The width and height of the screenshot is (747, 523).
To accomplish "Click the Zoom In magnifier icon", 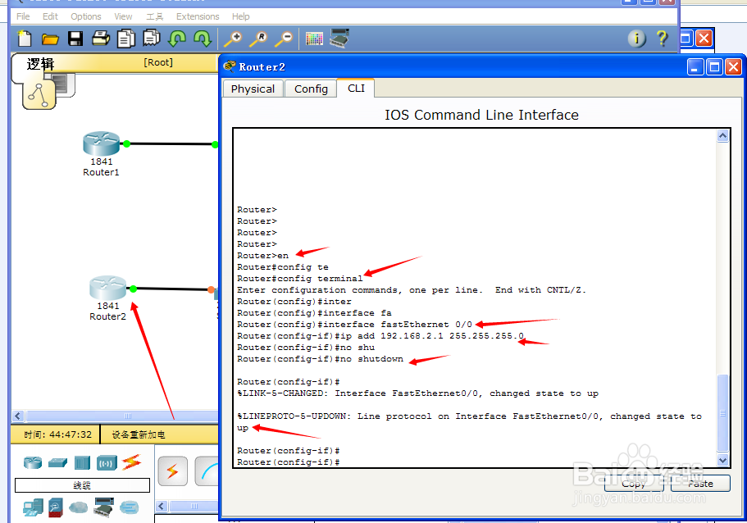I will point(233,39).
